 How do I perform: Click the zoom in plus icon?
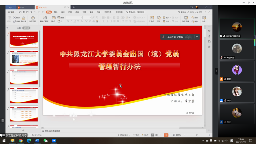(209, 135)
